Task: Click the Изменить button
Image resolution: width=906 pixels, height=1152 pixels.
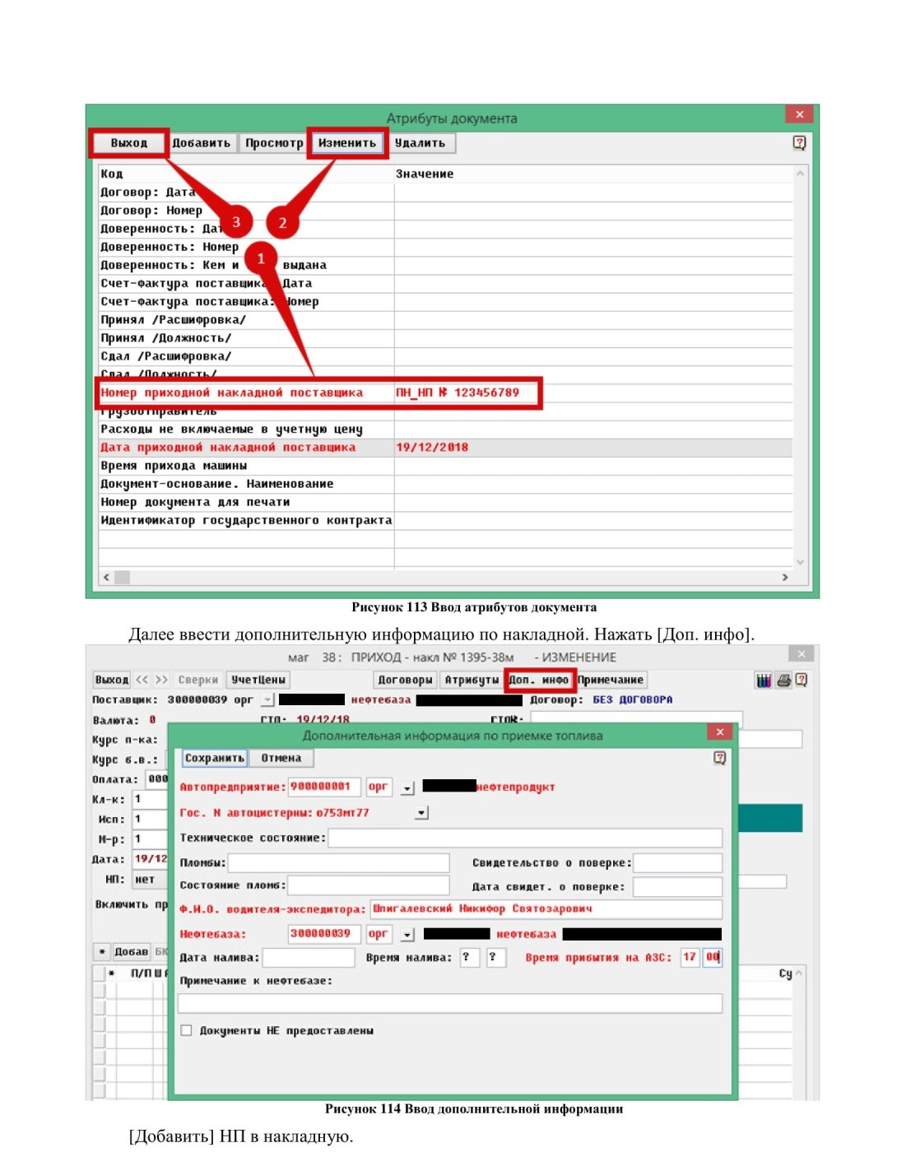Action: pos(347,143)
